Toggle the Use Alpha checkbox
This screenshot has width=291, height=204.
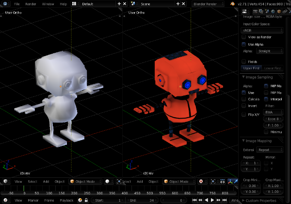pyautogui.click(x=244, y=44)
